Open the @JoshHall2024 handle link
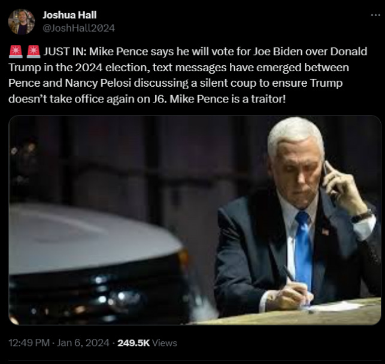The height and width of the screenshot is (364, 385). (x=78, y=28)
